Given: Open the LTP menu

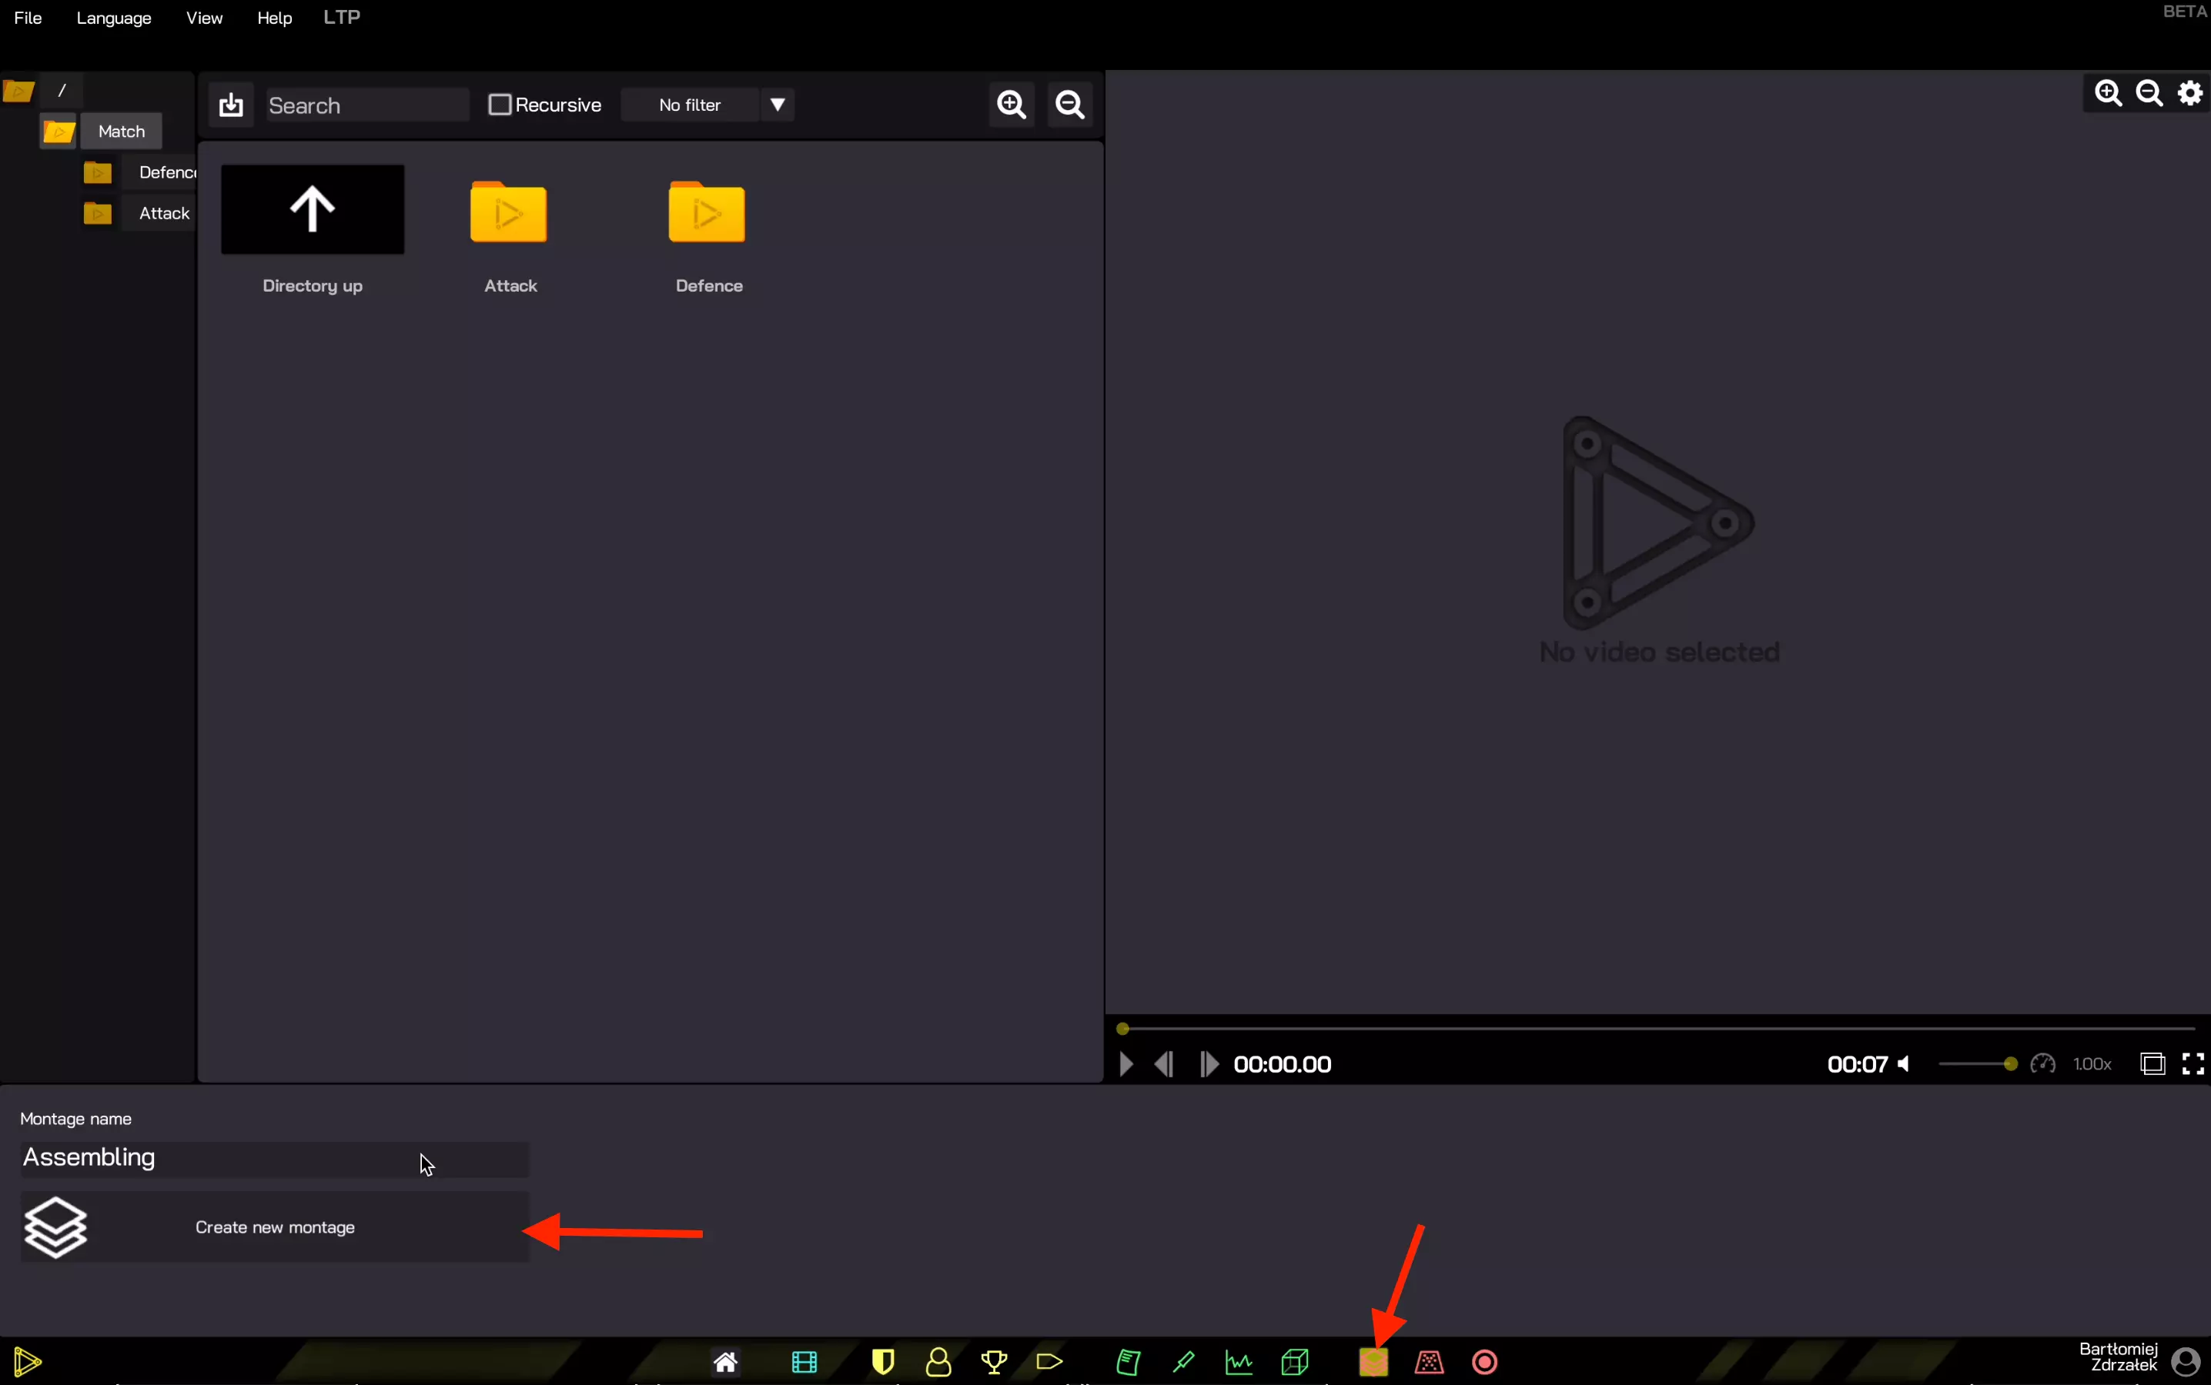Looking at the screenshot, I should point(341,18).
